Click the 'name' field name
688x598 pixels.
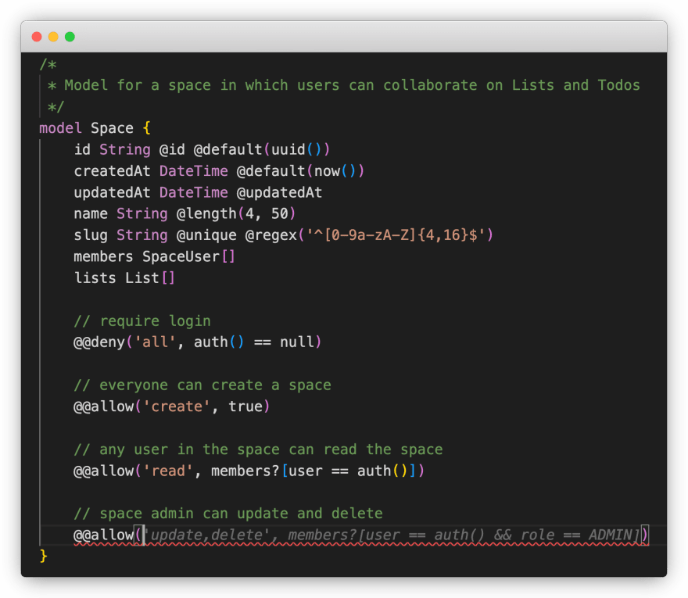coord(91,213)
